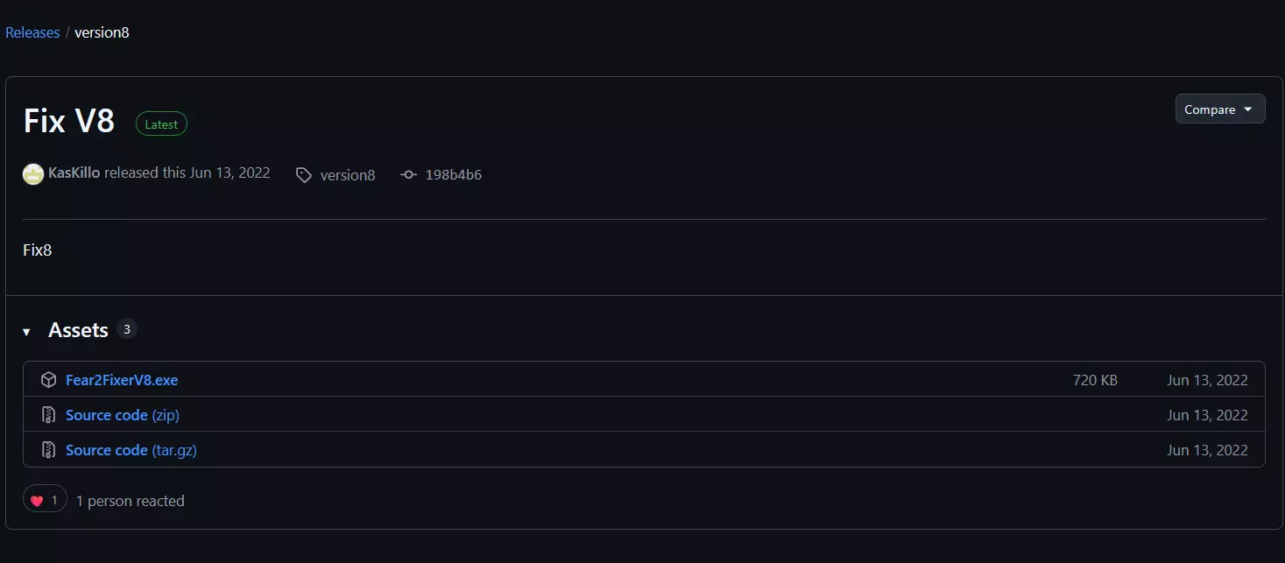Click the Assets count badge showing 3

click(x=126, y=329)
